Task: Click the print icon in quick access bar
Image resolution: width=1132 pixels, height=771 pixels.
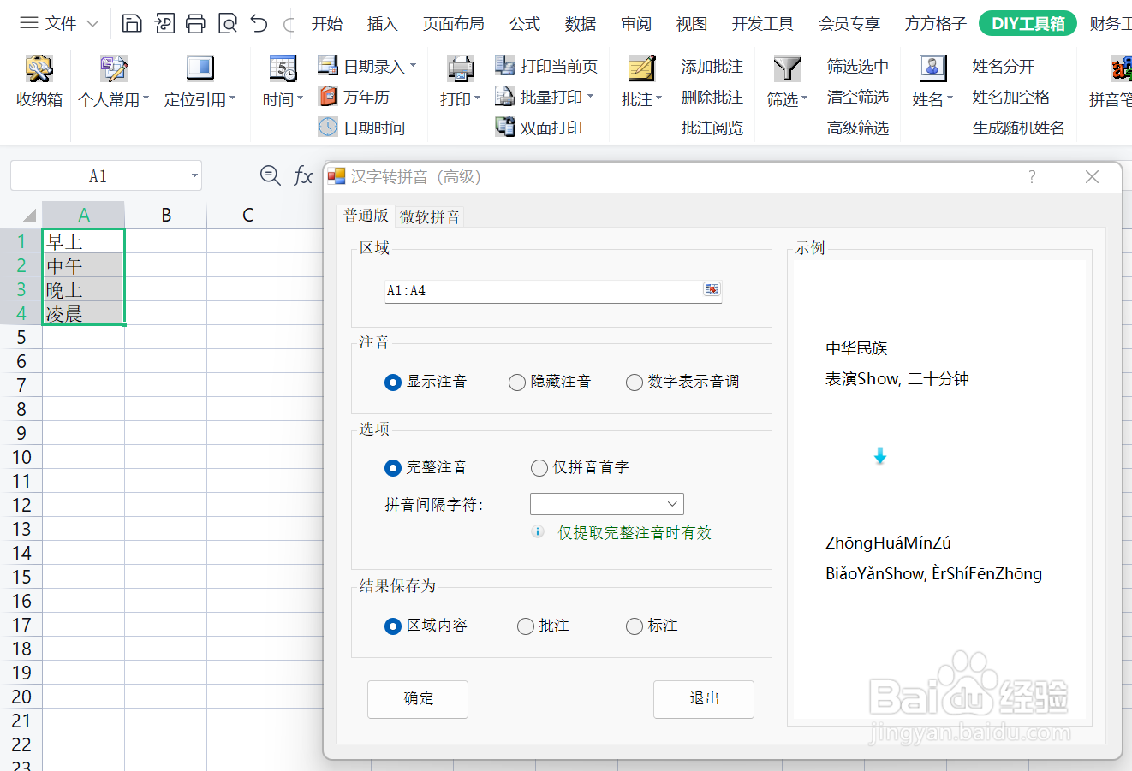Action: coord(195,23)
